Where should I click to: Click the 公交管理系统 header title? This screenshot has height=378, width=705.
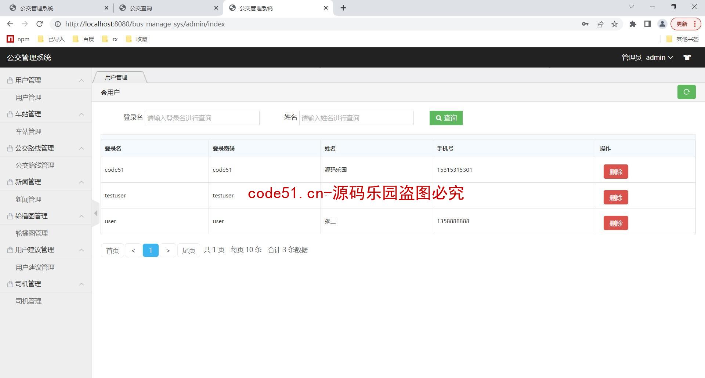[x=29, y=57]
